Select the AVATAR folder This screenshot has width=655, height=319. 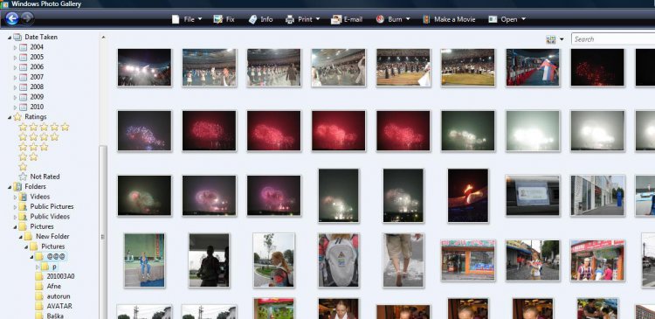click(54, 306)
